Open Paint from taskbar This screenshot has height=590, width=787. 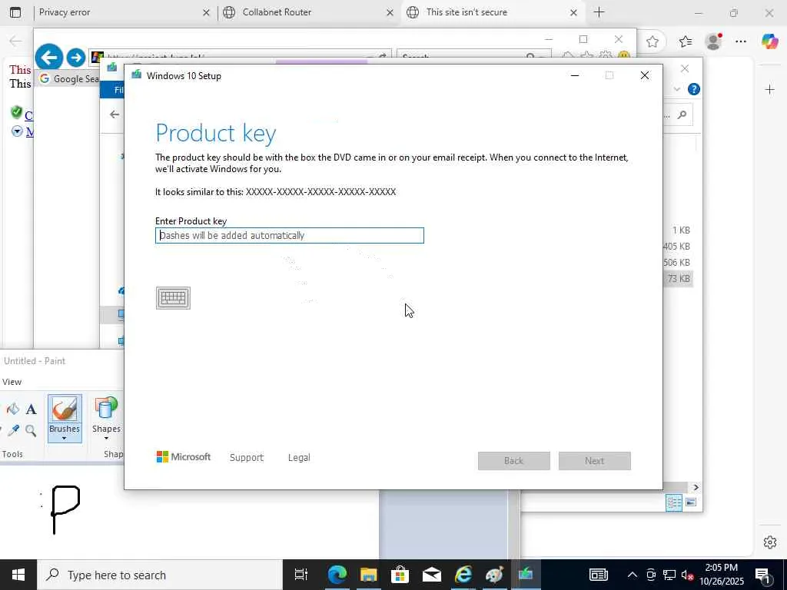coord(494,575)
